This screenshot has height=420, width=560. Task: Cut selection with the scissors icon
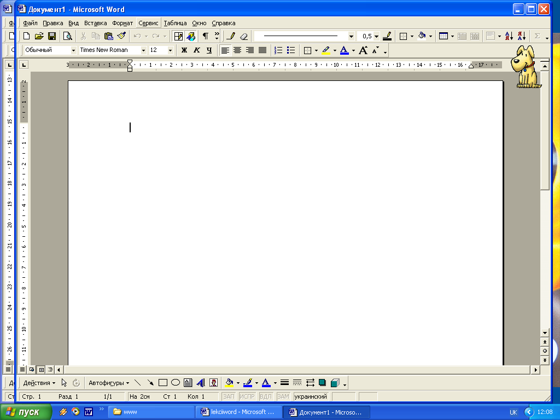pos(83,36)
